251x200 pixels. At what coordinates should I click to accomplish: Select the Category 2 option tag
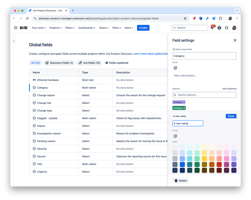[x=179, y=108]
